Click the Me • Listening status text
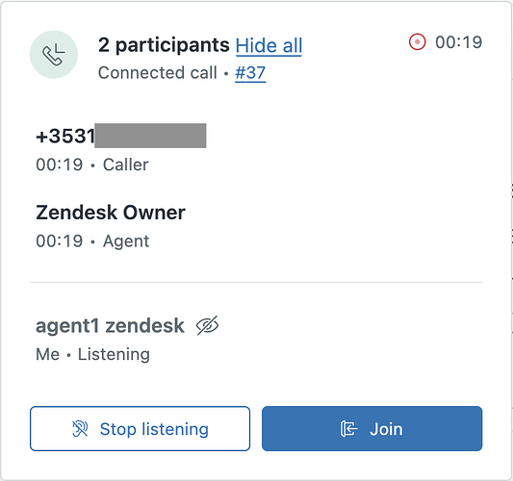Viewport: 513px width, 481px height. tap(93, 354)
